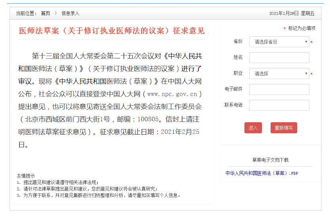Click the 友情提示 heading
This screenshot has height=216, width=330.
coord(26,176)
